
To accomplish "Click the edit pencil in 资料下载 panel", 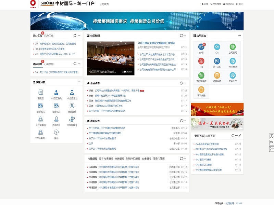I will (x=240, y=136).
